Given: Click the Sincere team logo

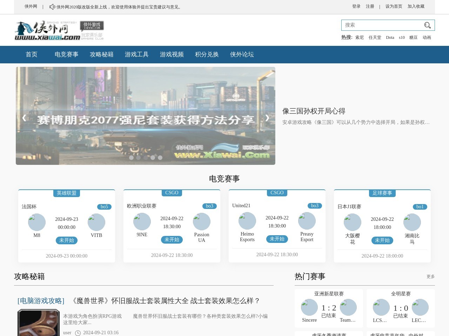Looking at the screenshot, I should pos(309,307).
